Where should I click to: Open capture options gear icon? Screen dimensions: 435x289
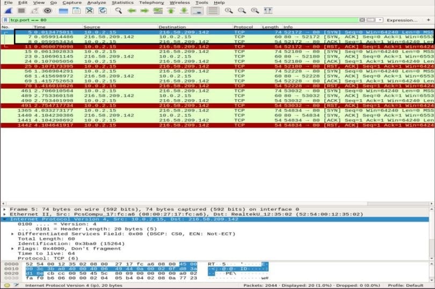pos(48,11)
